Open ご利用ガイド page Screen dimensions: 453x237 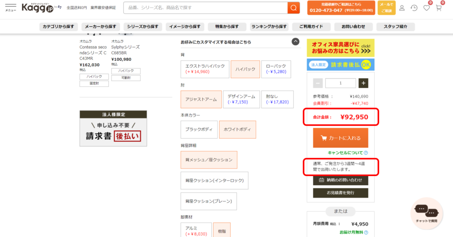click(311, 27)
